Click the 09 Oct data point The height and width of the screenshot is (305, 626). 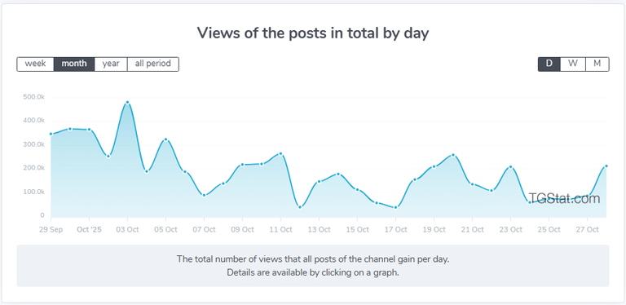coord(242,165)
